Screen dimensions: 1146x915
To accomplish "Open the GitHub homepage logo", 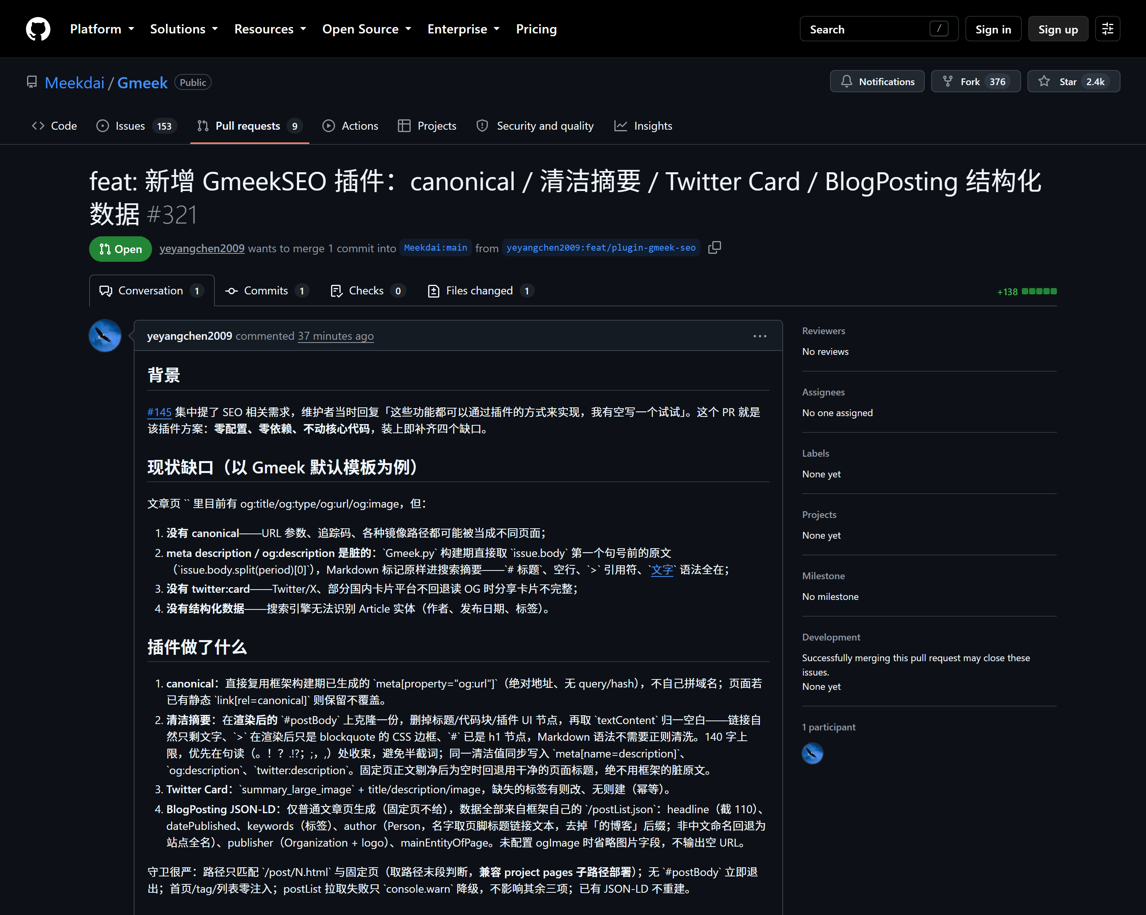I will tap(38, 29).
